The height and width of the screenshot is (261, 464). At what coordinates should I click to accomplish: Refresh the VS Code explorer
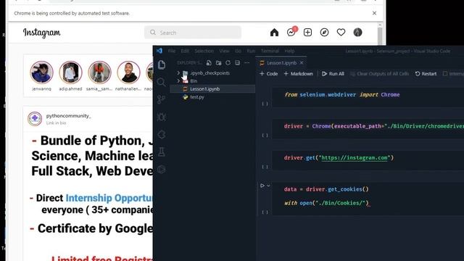tap(228, 63)
